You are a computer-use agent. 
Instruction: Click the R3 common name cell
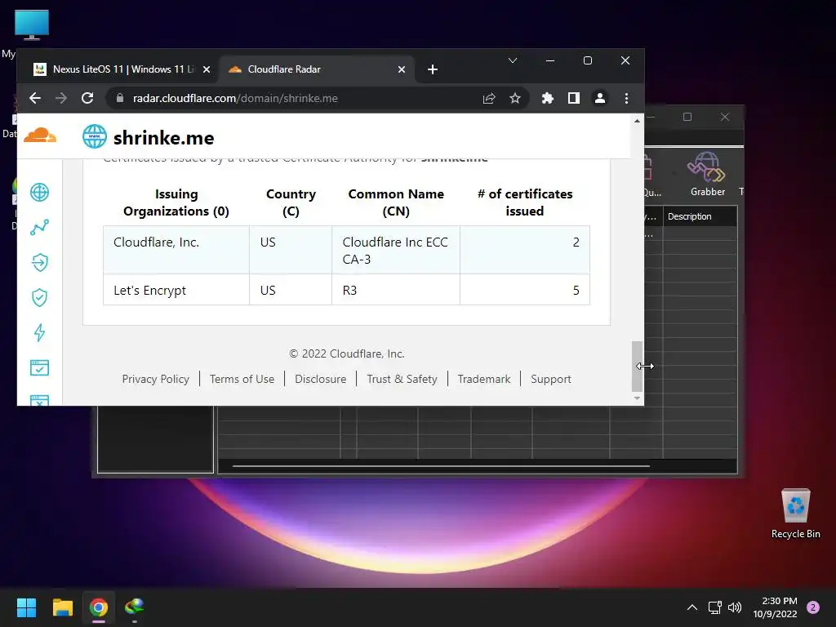point(396,290)
